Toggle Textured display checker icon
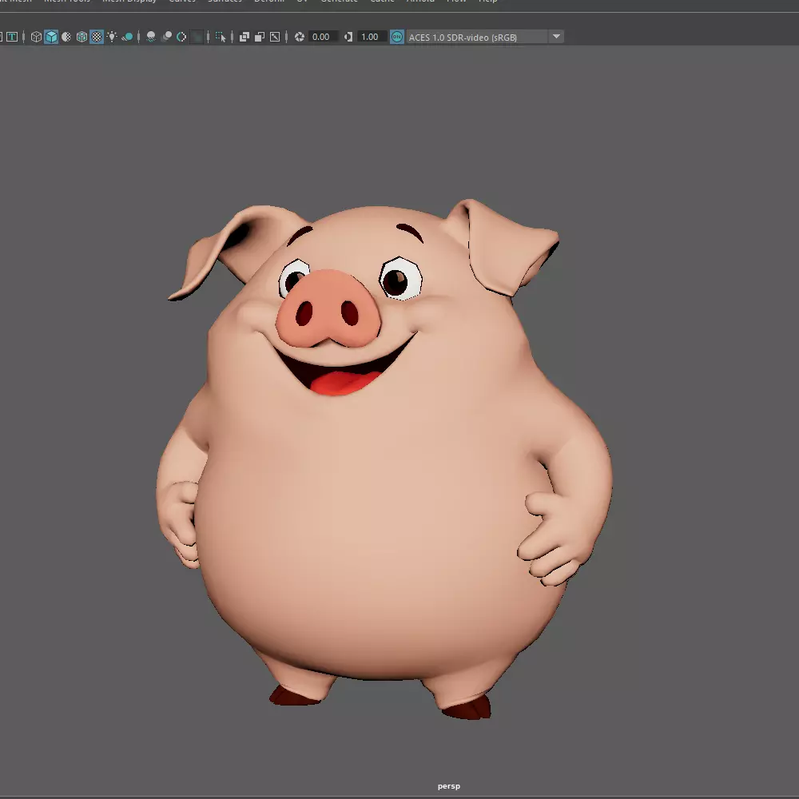The width and height of the screenshot is (799, 799). point(97,37)
